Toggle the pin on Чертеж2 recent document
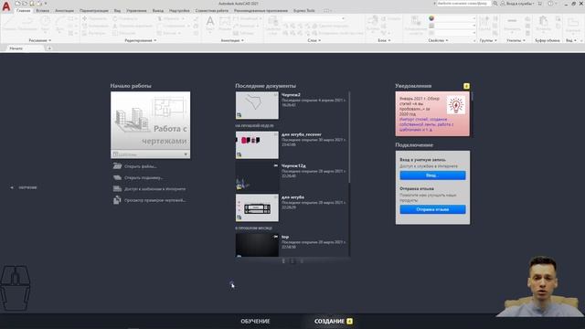Image resolution: width=585 pixels, height=329 pixels. point(276,95)
